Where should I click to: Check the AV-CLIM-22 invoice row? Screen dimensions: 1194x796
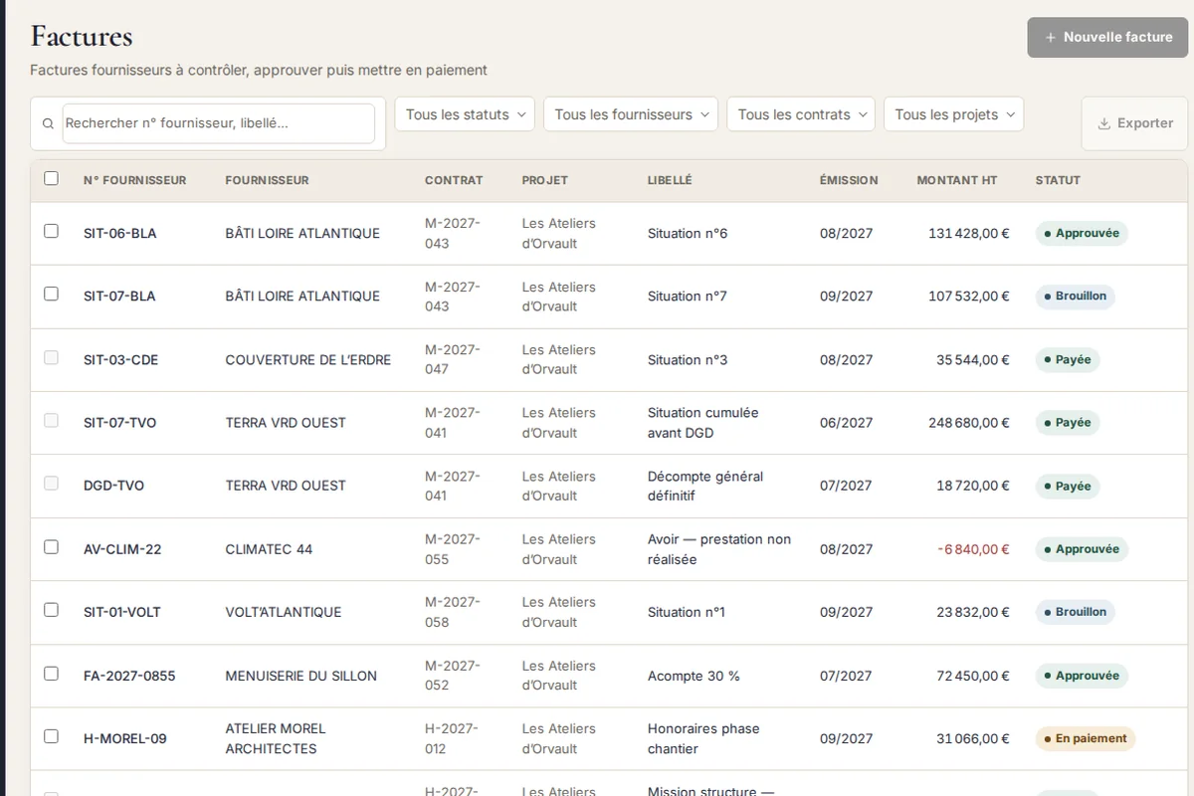(x=51, y=546)
